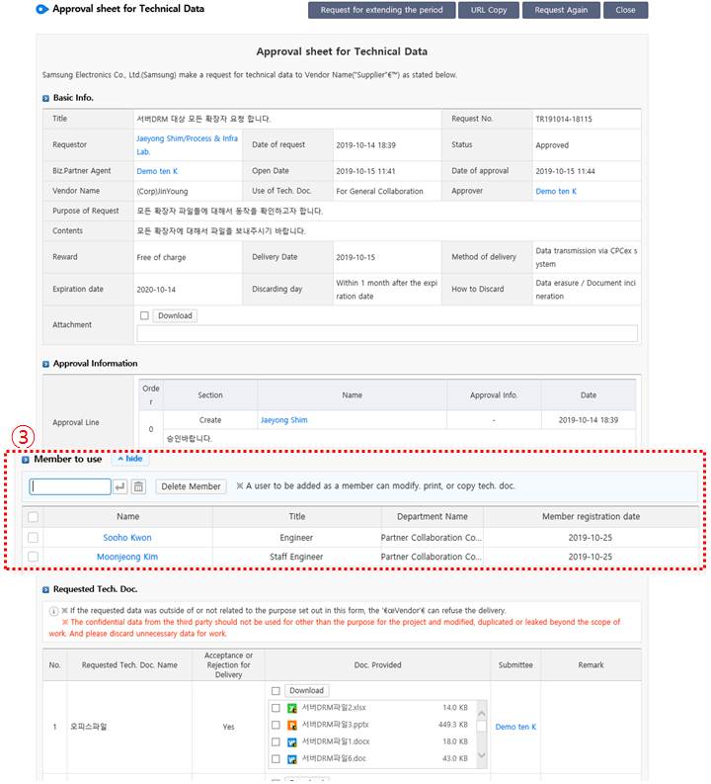The height and width of the screenshot is (784, 711).
Task: Click the xlsx file icon for 서버DRM파일2
Action: (x=292, y=708)
